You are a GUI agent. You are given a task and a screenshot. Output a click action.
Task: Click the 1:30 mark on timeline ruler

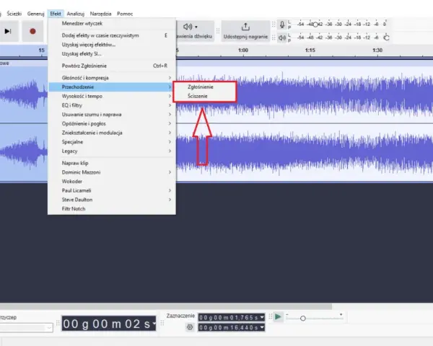point(377,50)
